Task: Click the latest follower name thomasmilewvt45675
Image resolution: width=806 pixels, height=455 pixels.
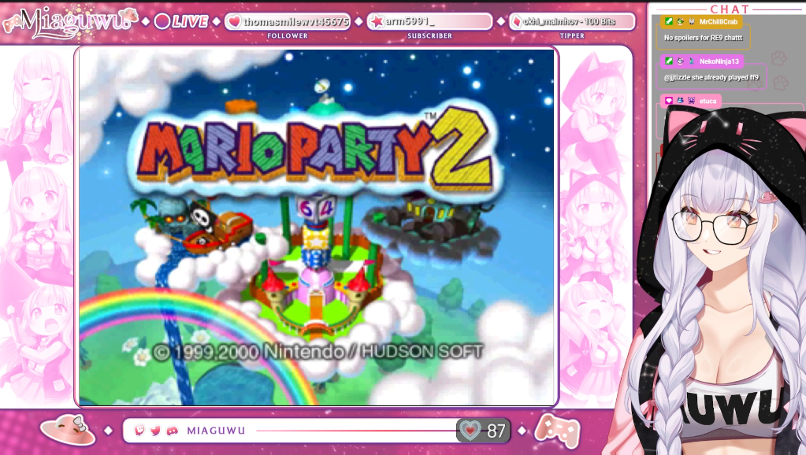Action: [296, 21]
